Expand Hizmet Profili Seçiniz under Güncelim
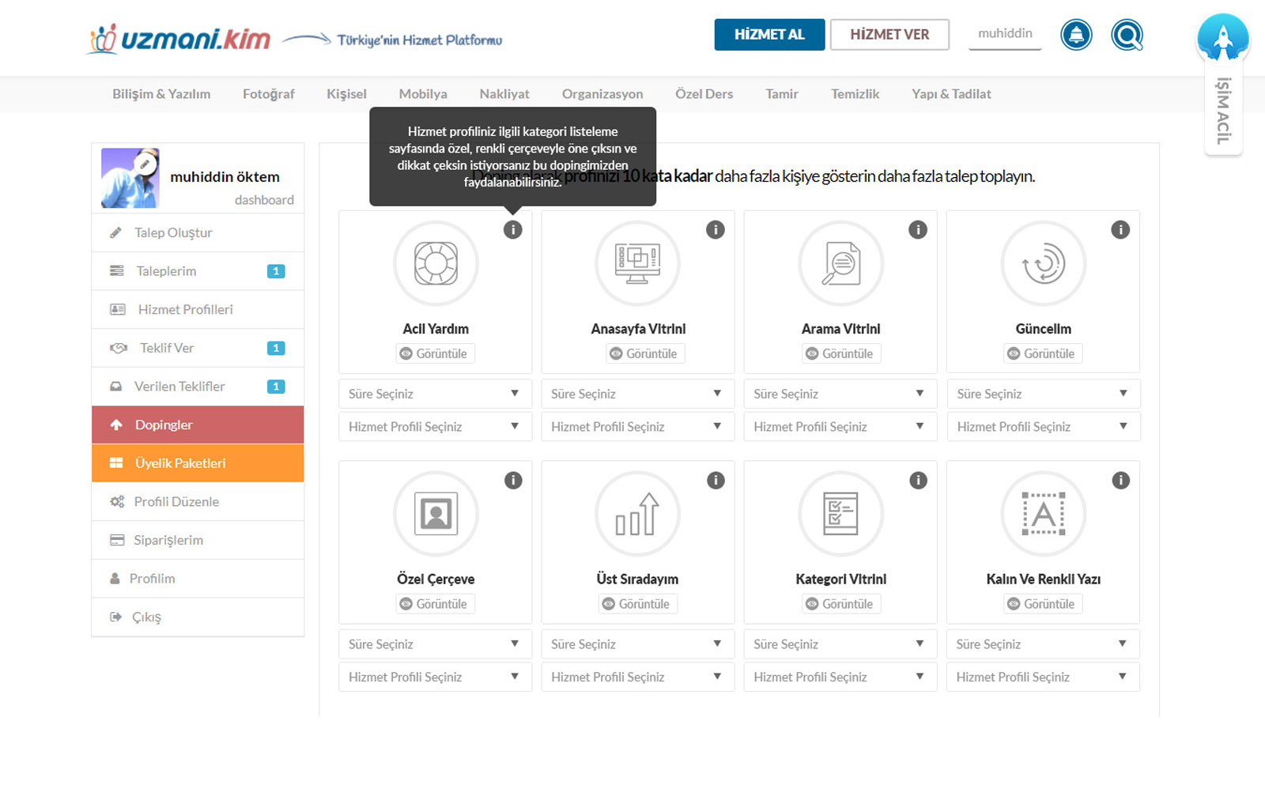Screen dimensions: 1265x789 click(1043, 427)
